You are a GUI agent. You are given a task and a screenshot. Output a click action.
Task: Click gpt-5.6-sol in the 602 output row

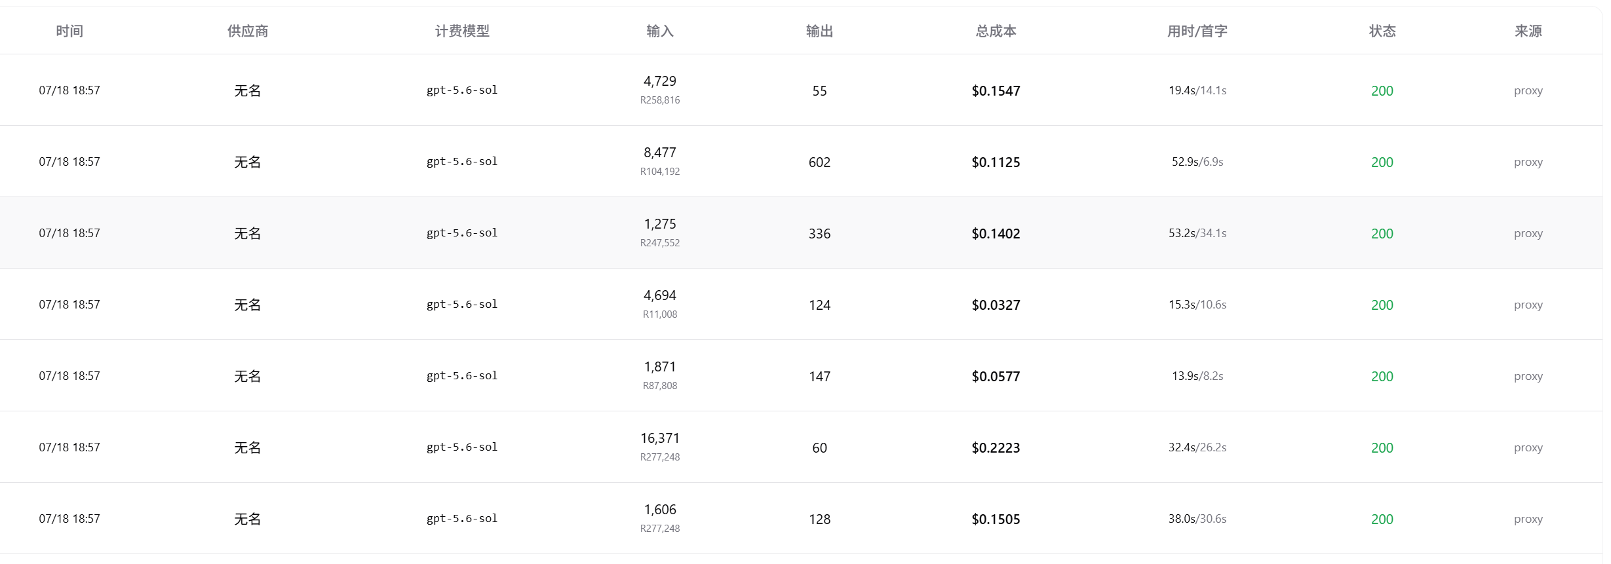coord(462,161)
